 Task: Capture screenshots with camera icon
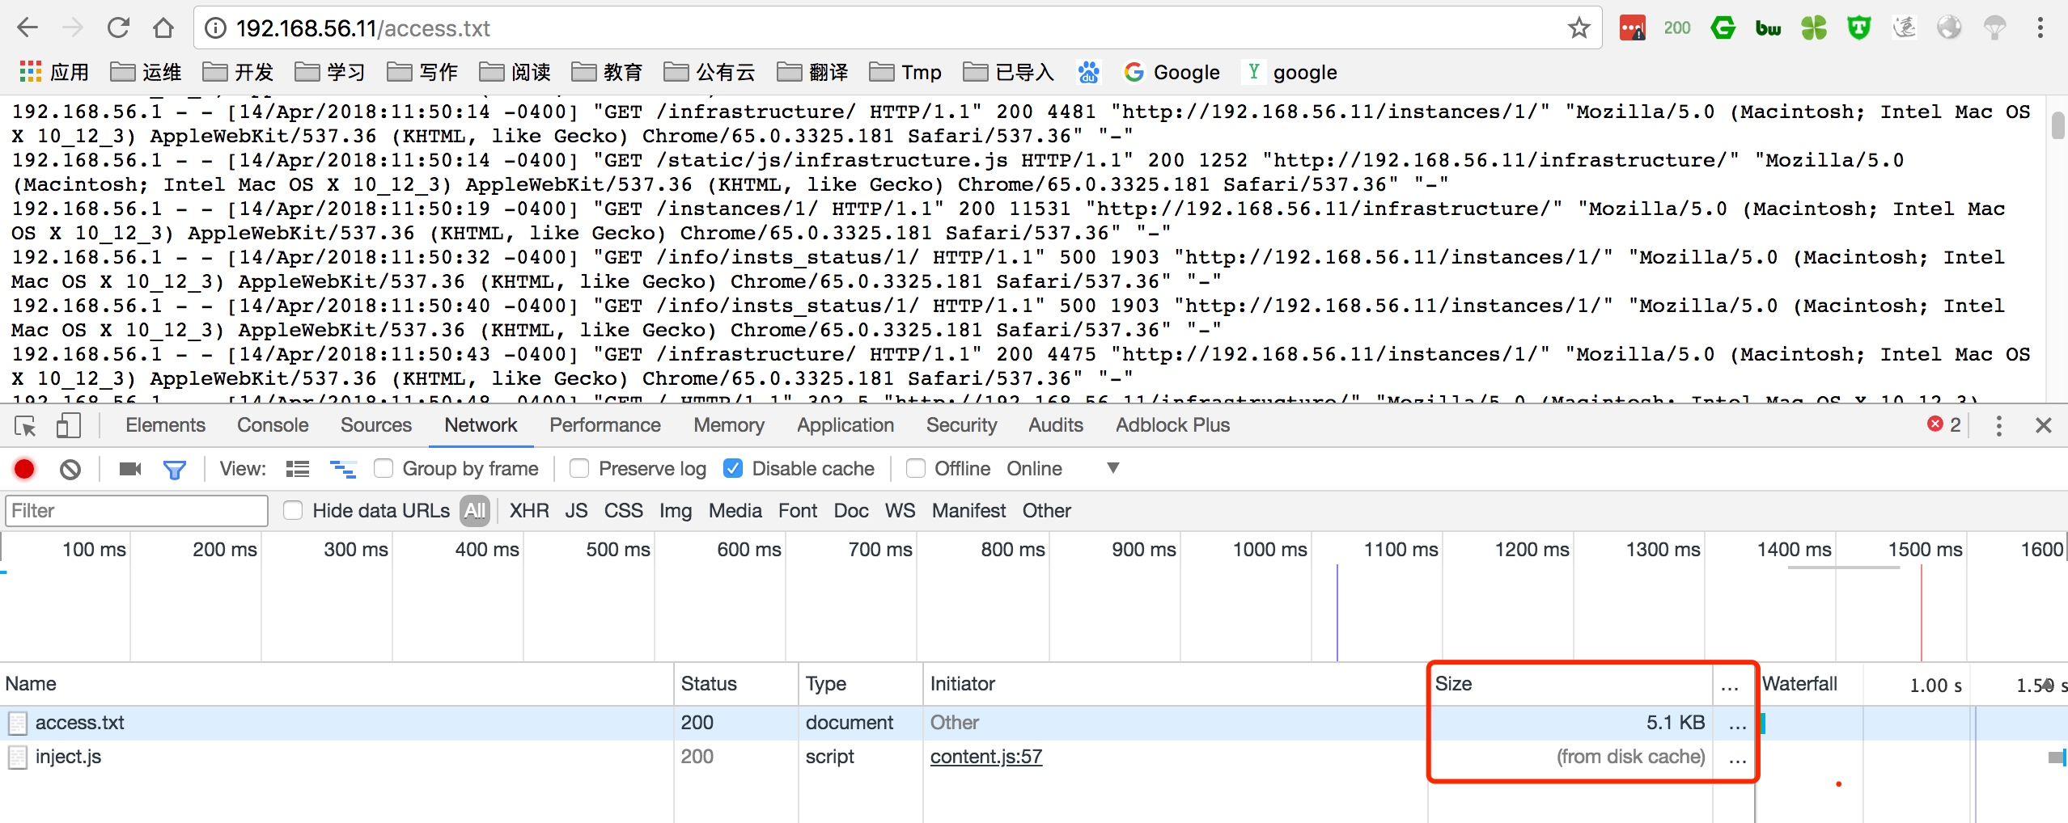pyautogui.click(x=129, y=469)
